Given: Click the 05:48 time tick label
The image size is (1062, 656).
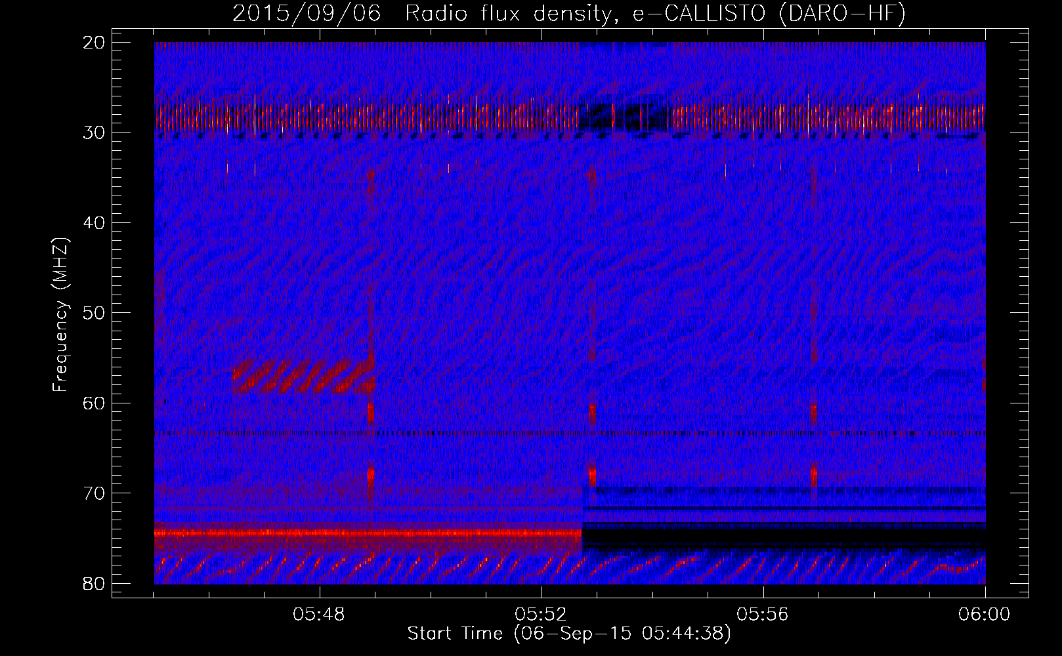Looking at the screenshot, I should [x=320, y=615].
